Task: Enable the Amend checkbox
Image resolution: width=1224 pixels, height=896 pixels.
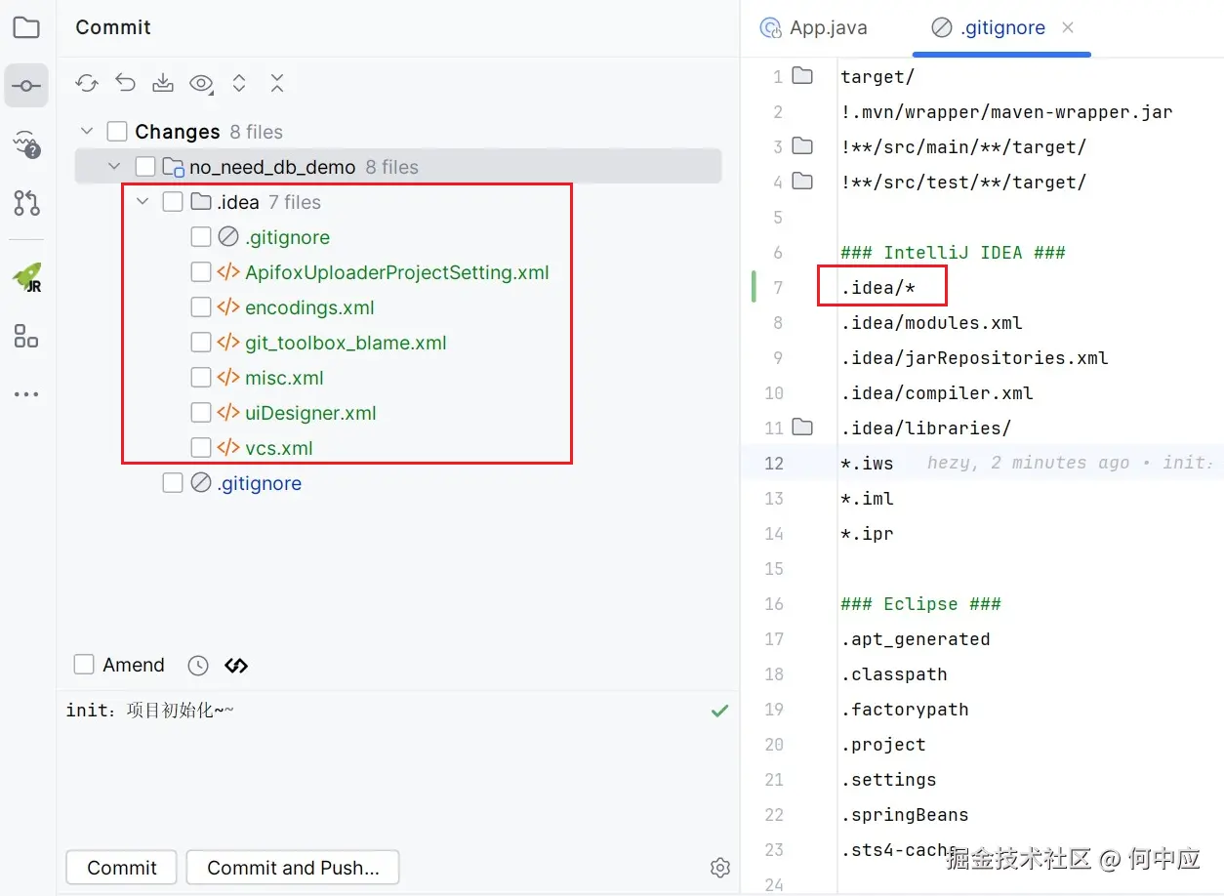Action: [84, 666]
